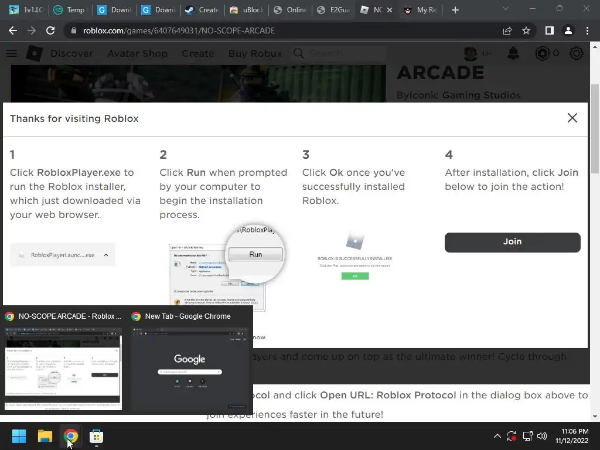Open the Chrome three-dot menu
The height and width of the screenshot is (450, 600).
tap(587, 30)
